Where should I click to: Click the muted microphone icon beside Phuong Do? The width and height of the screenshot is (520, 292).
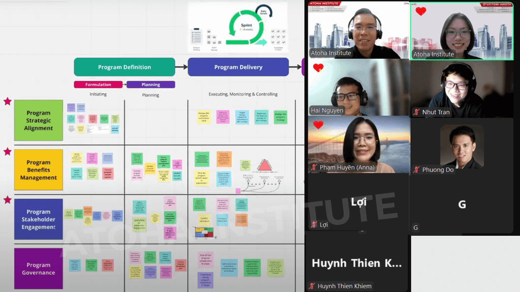click(x=416, y=170)
